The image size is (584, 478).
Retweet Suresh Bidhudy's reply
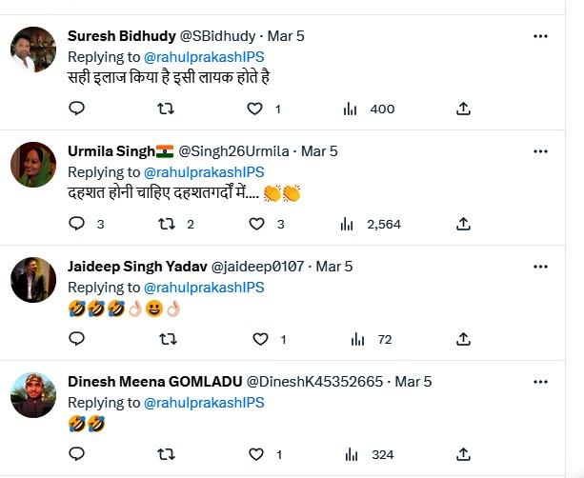(x=167, y=109)
